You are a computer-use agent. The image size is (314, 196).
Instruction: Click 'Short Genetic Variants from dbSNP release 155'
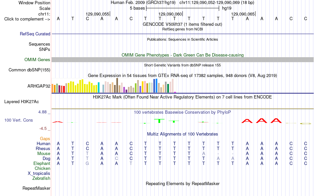(182, 65)
